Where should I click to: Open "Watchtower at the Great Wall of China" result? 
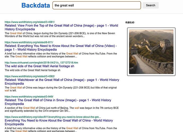(x=62, y=82)
